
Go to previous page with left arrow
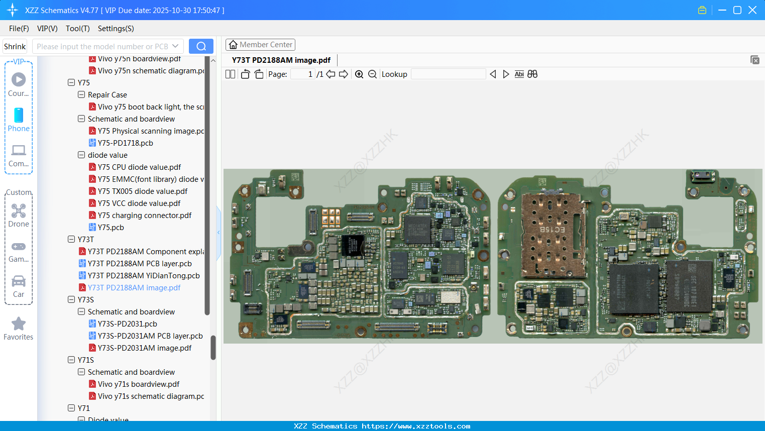[x=331, y=74]
